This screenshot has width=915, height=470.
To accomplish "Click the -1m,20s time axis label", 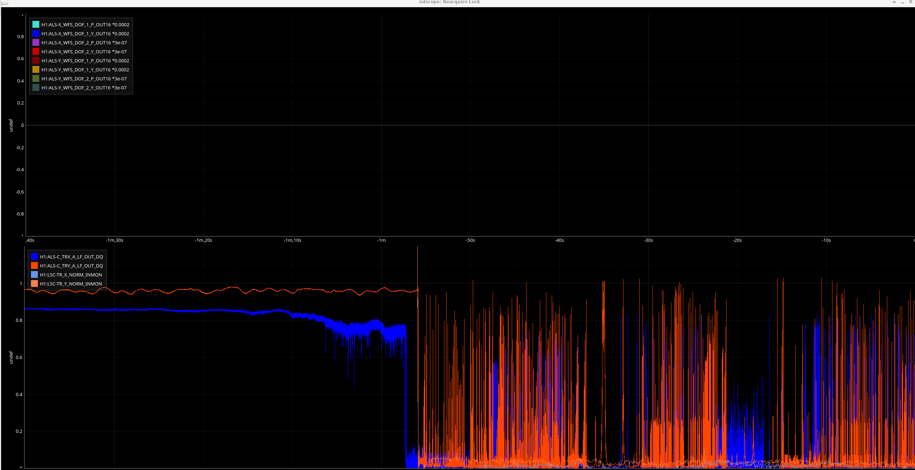I will click(204, 240).
